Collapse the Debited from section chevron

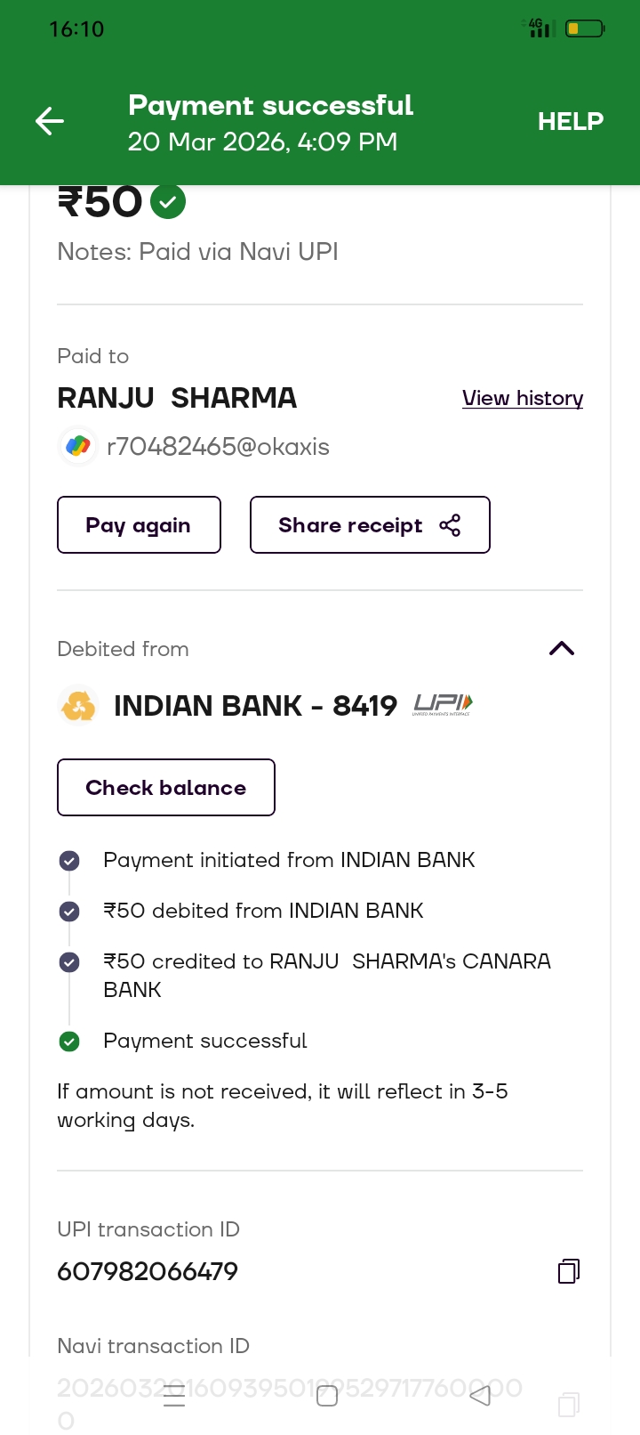562,648
